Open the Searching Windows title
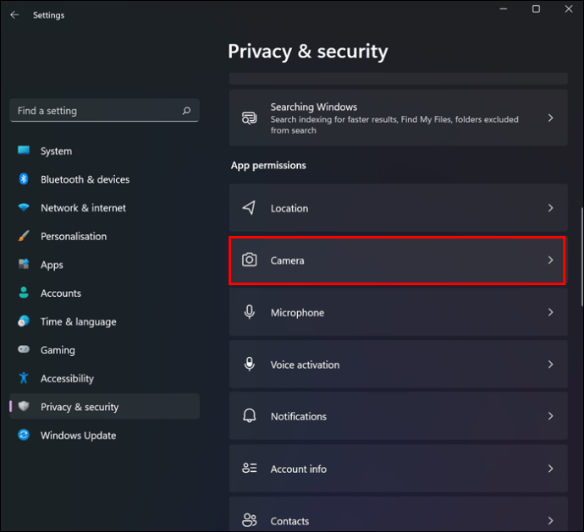The image size is (584, 532). coord(314,107)
